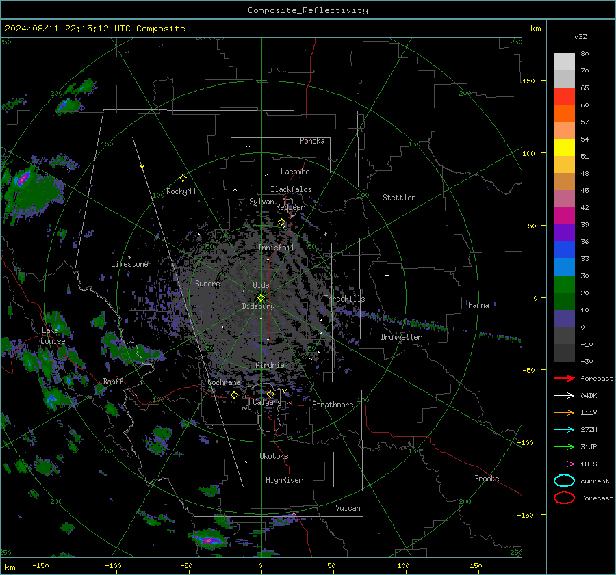The width and height of the screenshot is (616, 575).
Task: Click the ThreeHills town label
Action: click(x=344, y=299)
